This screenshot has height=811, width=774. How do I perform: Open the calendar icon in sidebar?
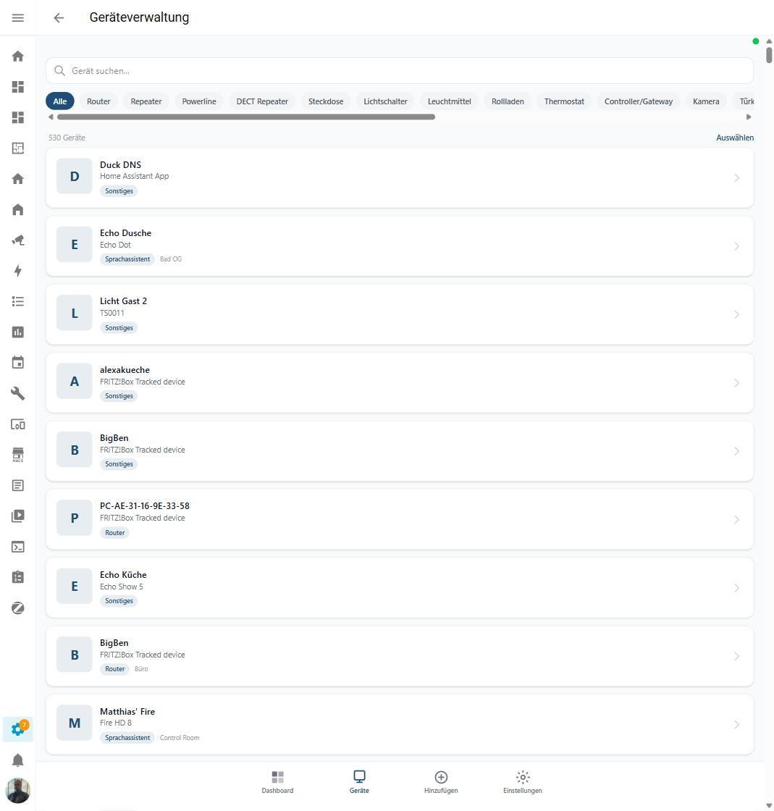pos(18,363)
